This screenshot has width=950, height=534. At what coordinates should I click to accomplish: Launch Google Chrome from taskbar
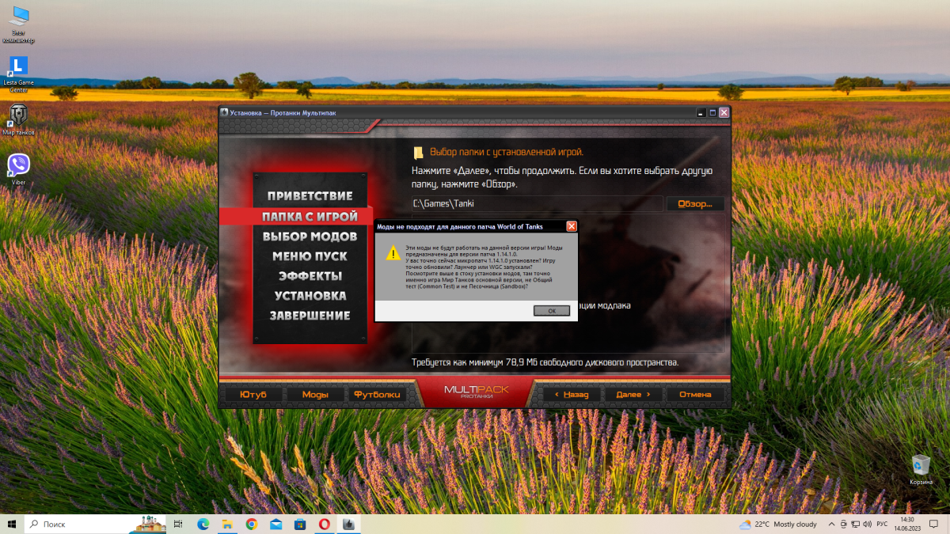click(251, 524)
